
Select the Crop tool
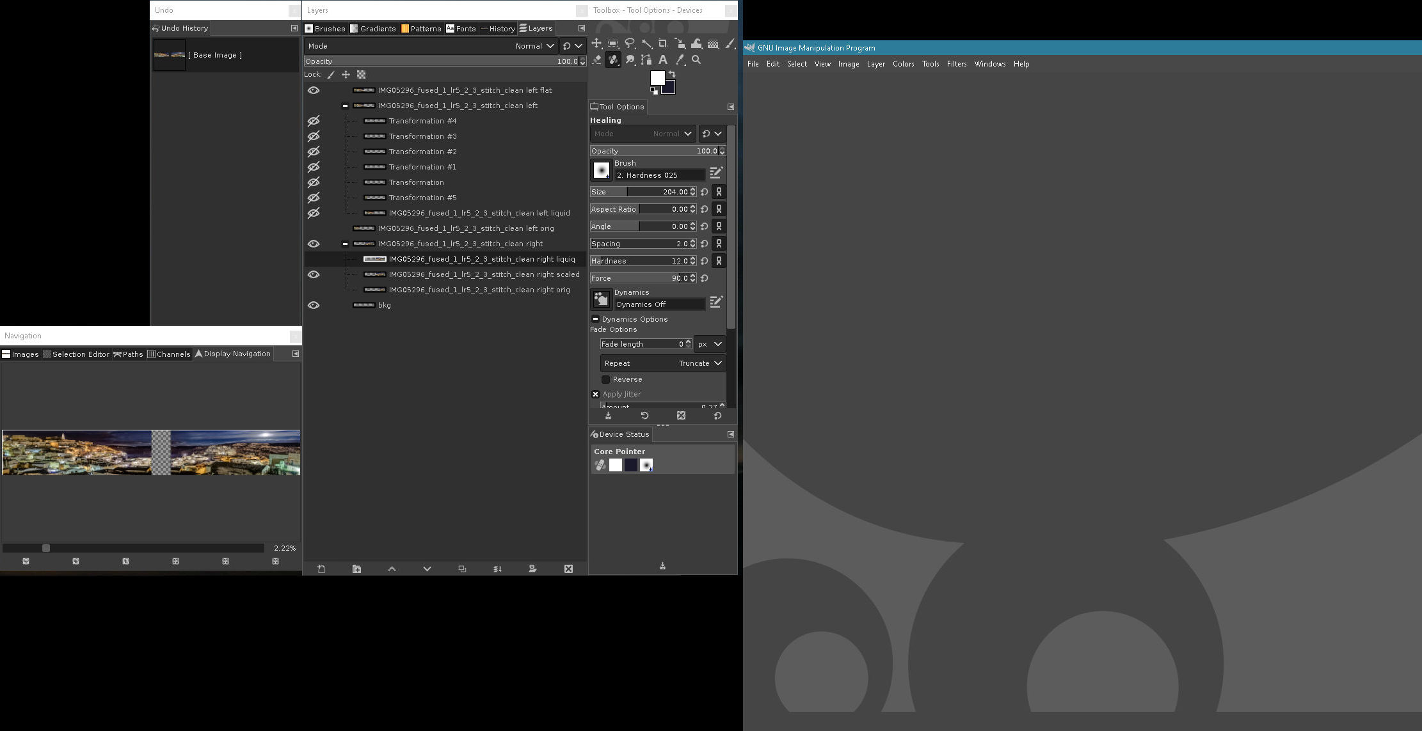pyautogui.click(x=663, y=43)
